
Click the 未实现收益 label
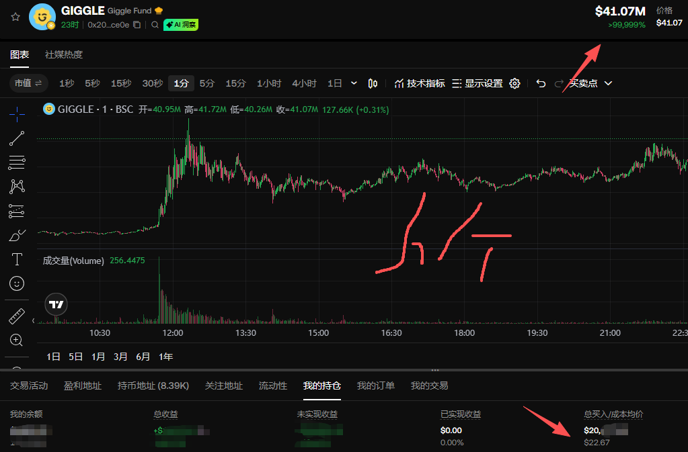317,414
